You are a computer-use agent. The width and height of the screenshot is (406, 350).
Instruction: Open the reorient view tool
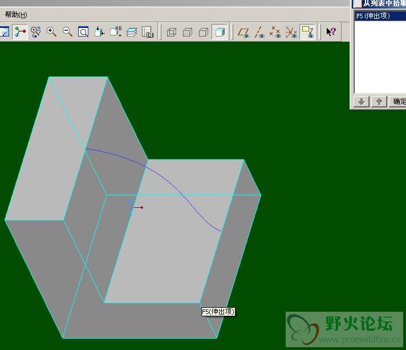click(99, 32)
